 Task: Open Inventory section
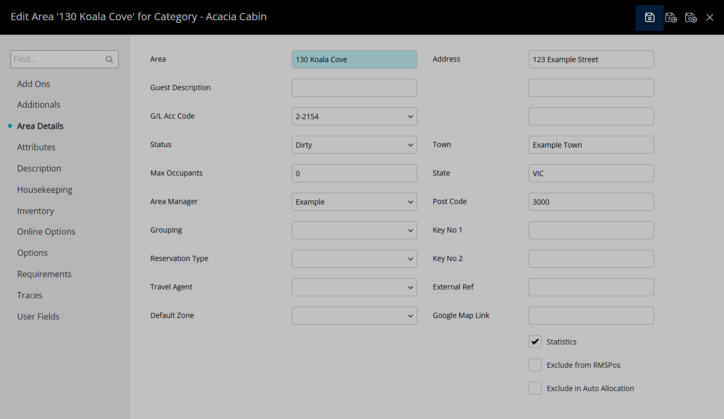(x=35, y=211)
